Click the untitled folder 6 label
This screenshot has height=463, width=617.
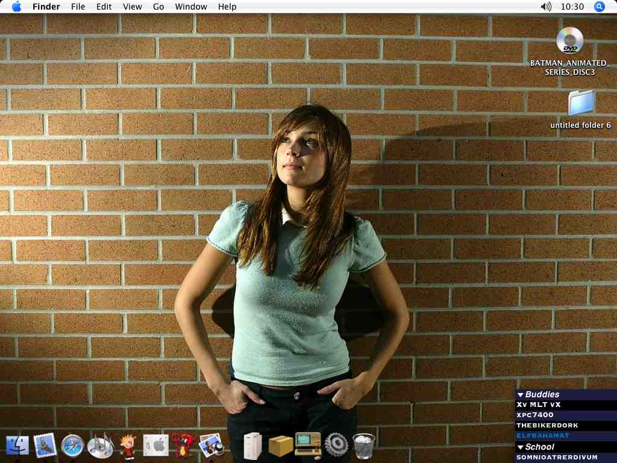tap(580, 125)
